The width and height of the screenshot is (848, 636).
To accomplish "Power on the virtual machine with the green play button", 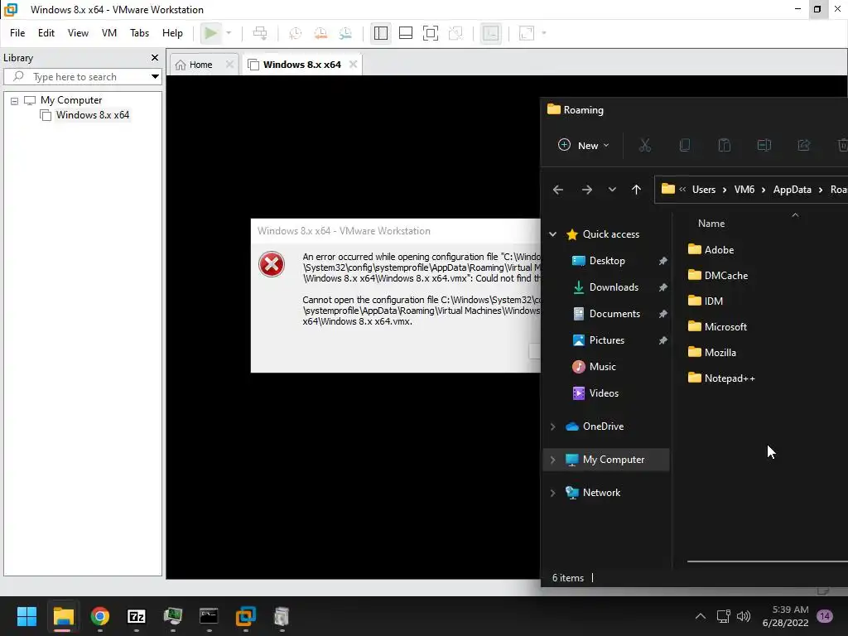I will coord(210,33).
